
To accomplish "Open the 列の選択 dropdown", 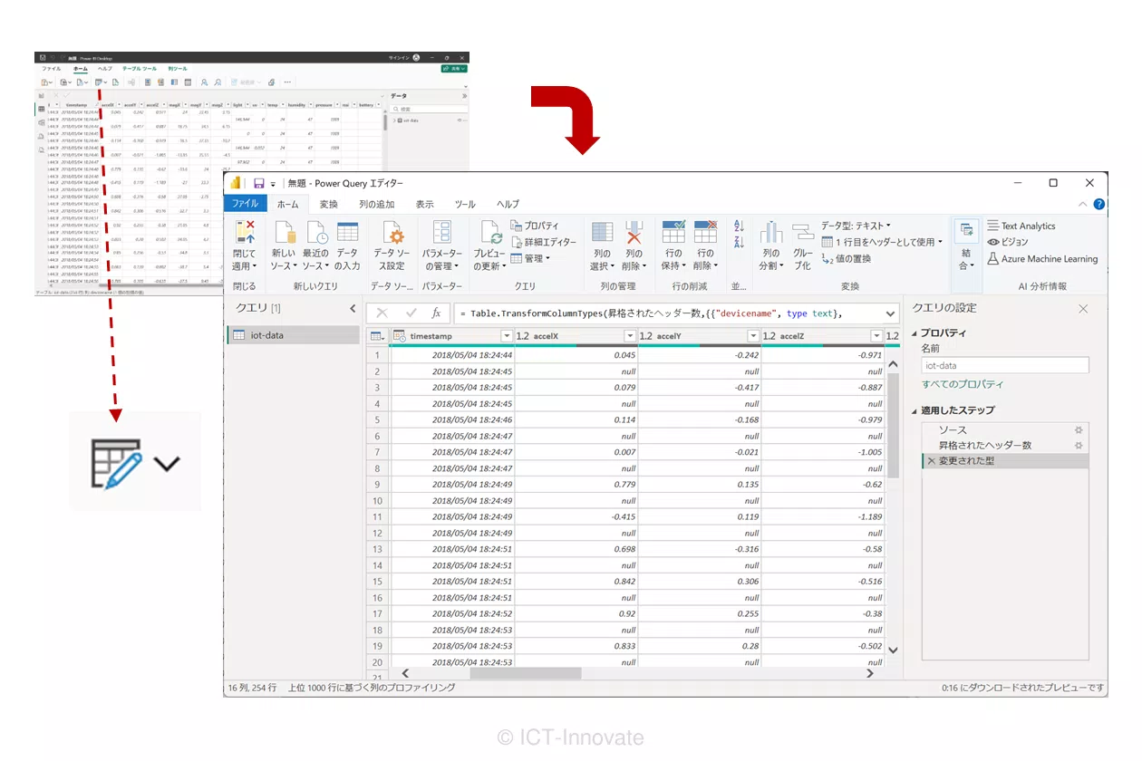I will pos(602,260).
